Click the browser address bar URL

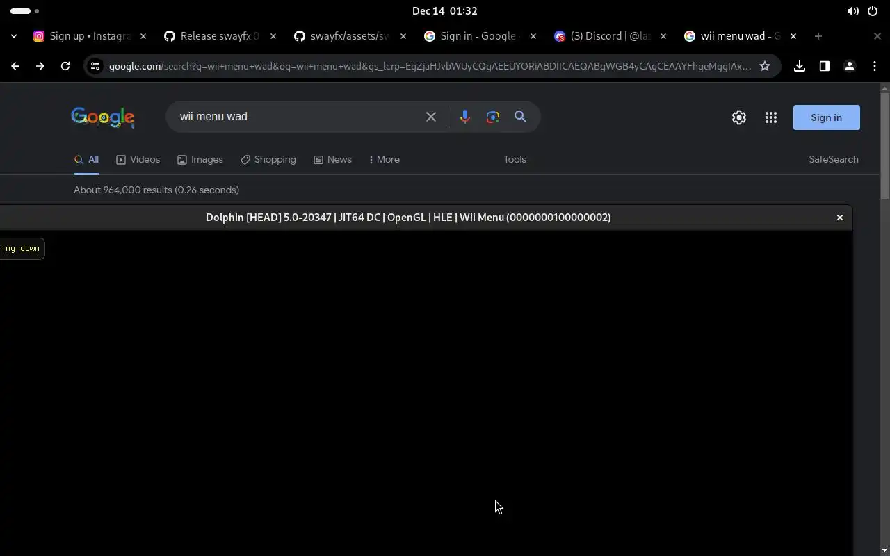point(430,66)
